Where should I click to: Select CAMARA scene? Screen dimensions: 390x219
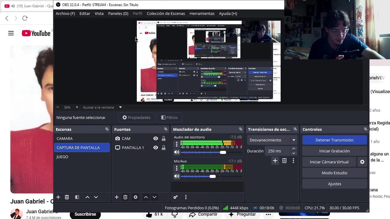click(82, 138)
